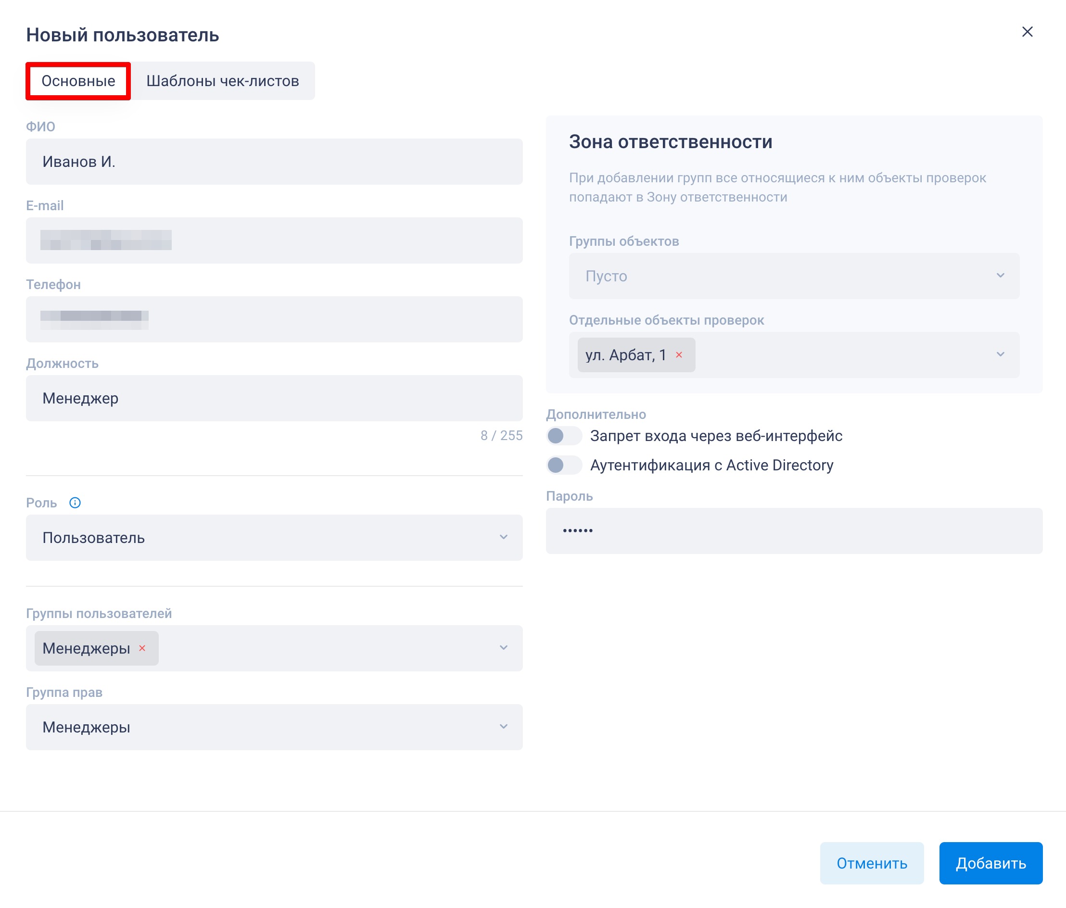Remove the Менеджеры user group tag
The image size is (1066, 908).
pos(142,648)
